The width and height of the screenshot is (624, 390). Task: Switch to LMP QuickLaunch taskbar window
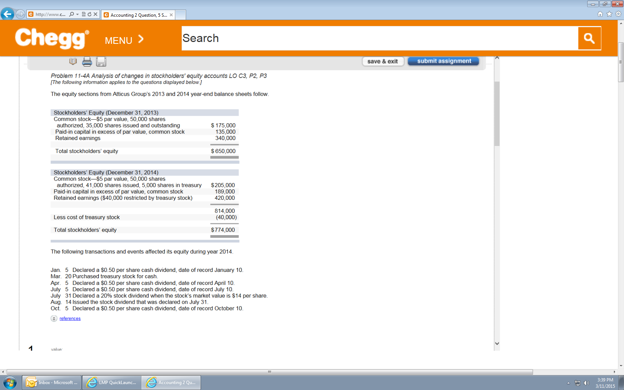pos(112,383)
